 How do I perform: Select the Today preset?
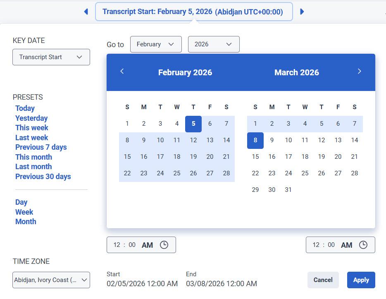(25, 108)
